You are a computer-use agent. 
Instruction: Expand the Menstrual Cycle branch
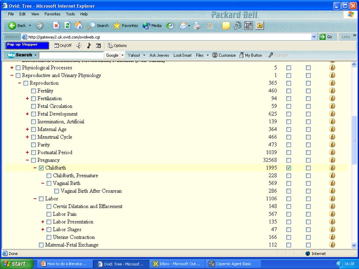[27, 137]
